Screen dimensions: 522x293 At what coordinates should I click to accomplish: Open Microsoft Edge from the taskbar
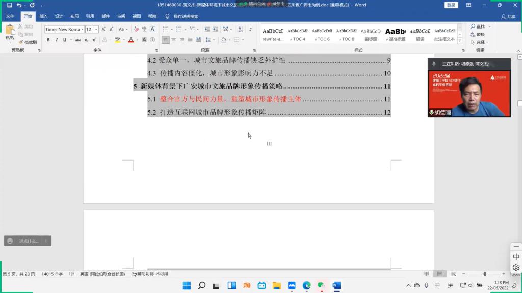306,286
